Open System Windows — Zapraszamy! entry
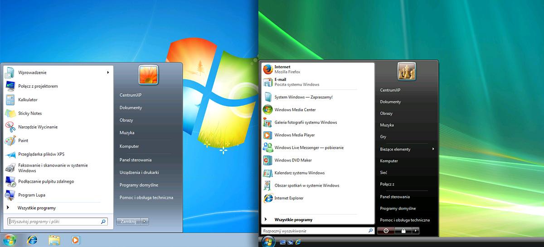The width and height of the screenshot is (544, 247). coord(304,97)
